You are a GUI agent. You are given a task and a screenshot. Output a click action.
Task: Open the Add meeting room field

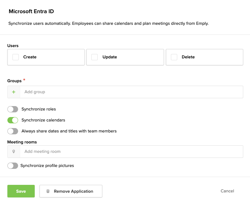tap(131, 152)
